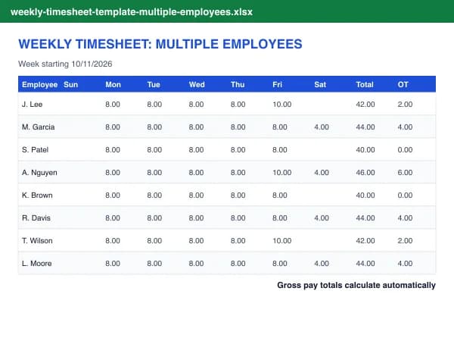Select L. Moore's OT 4.00 cell
The height and width of the screenshot is (341, 454).
click(x=405, y=263)
